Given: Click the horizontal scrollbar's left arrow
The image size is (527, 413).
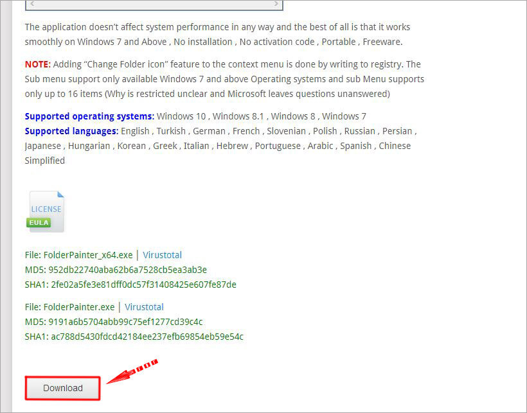Looking at the screenshot, I should click(x=32, y=4).
